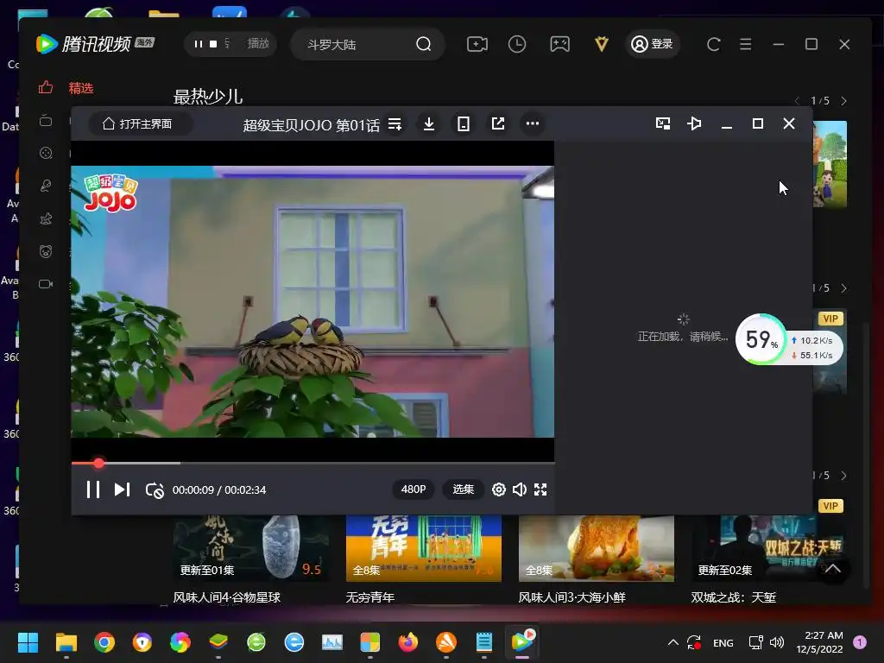Click the 登录 login button
Viewport: 884px width, 663px height.
click(x=653, y=44)
